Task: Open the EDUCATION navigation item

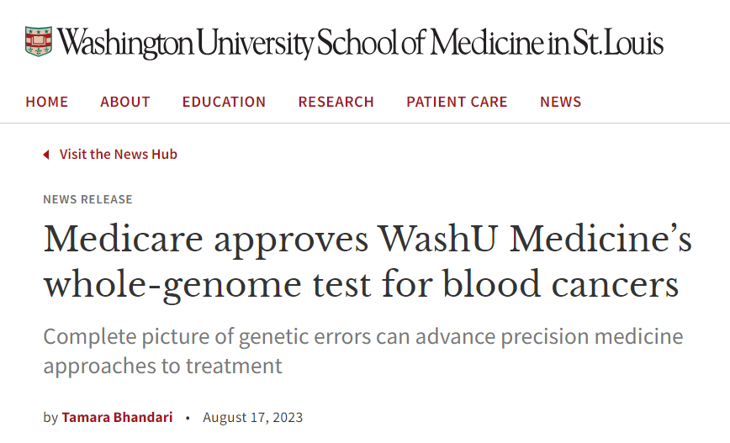Action: coord(224,102)
